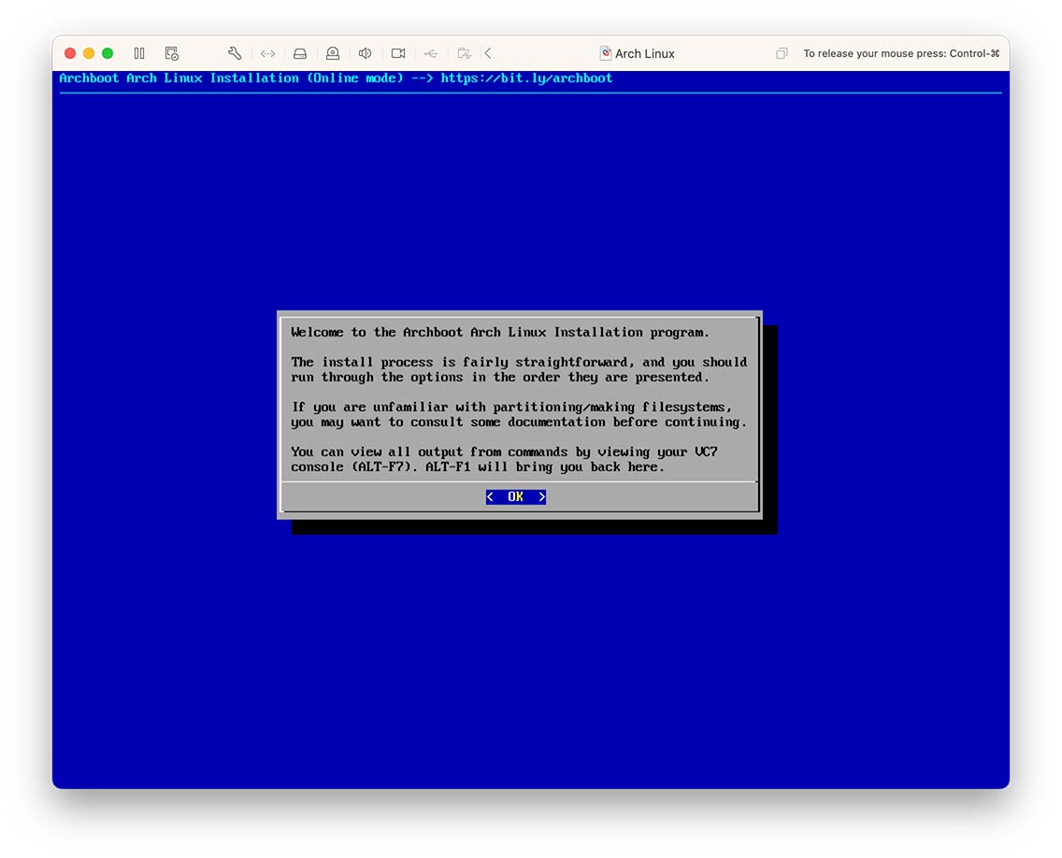Minimize the window with the yellow button

point(89,53)
